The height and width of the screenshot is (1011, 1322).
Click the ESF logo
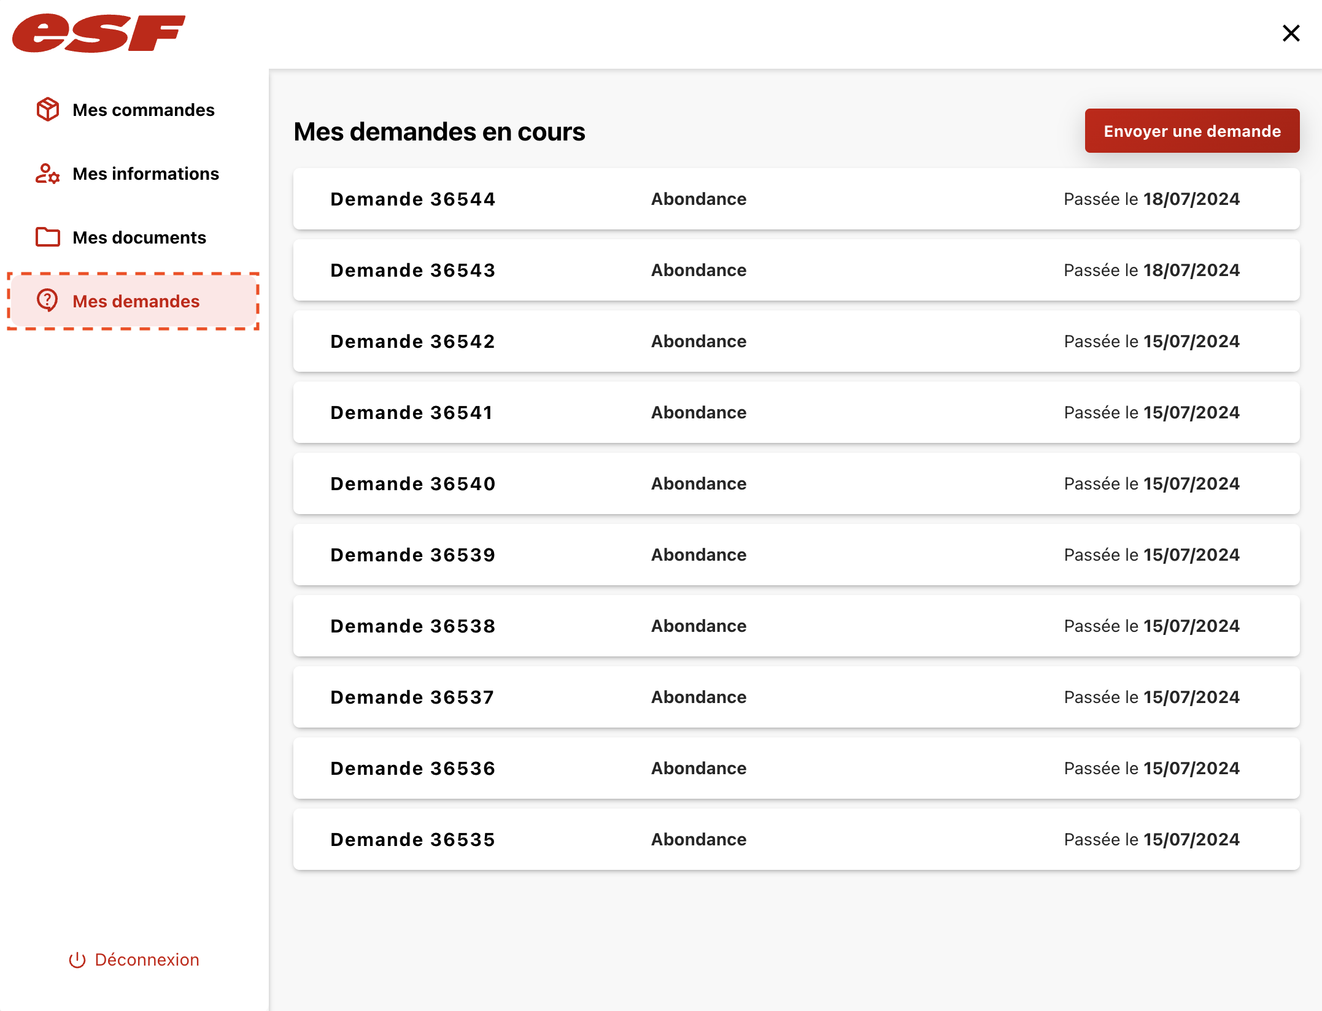tap(98, 33)
